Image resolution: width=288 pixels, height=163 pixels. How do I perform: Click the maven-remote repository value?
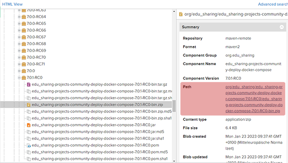pos(238,39)
